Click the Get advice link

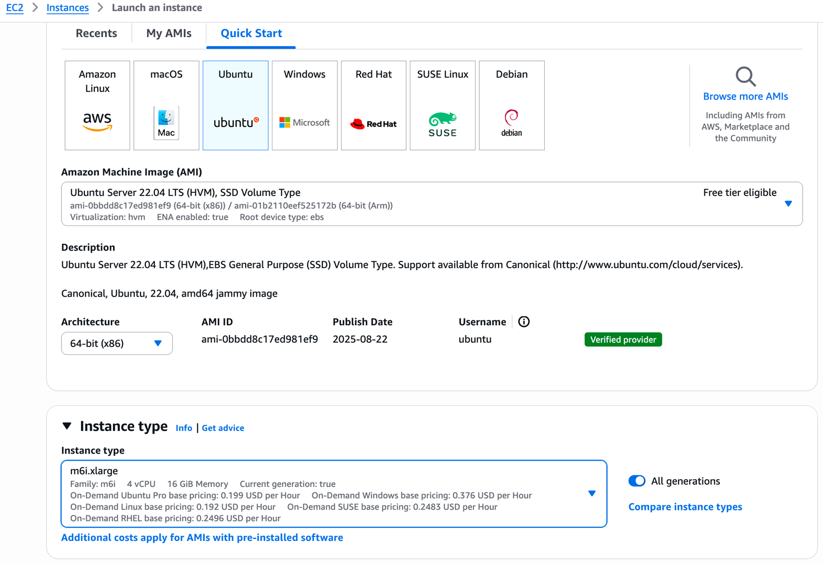[223, 428]
